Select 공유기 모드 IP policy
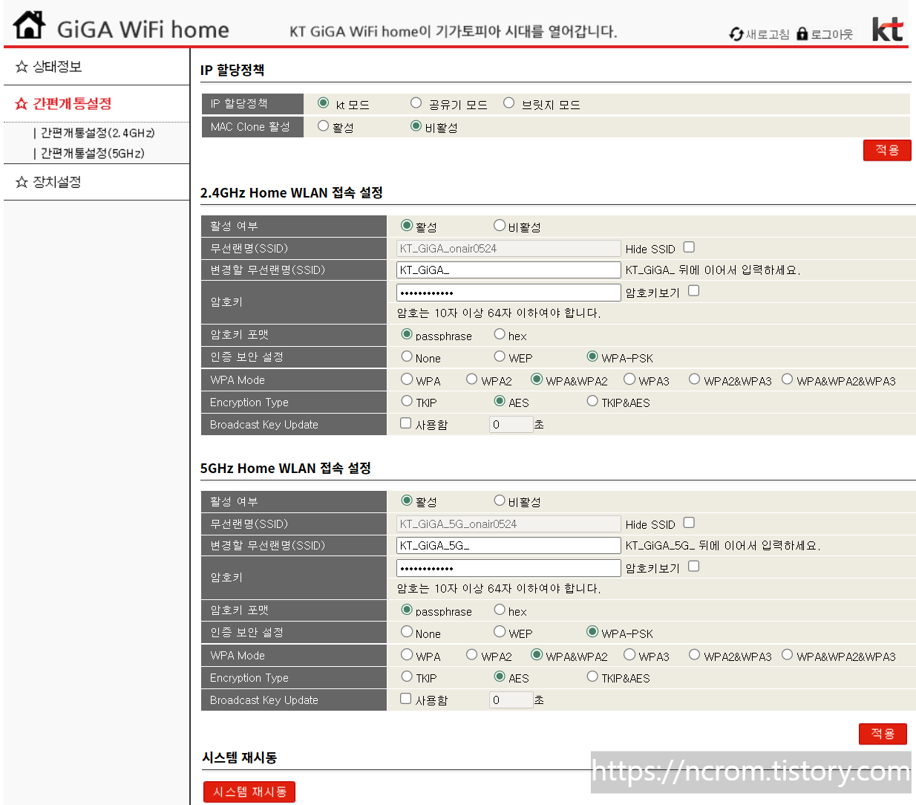This screenshot has height=805, width=916. pos(416,103)
